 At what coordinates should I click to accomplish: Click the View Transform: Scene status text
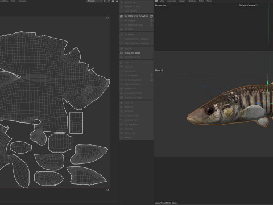(x=167, y=203)
